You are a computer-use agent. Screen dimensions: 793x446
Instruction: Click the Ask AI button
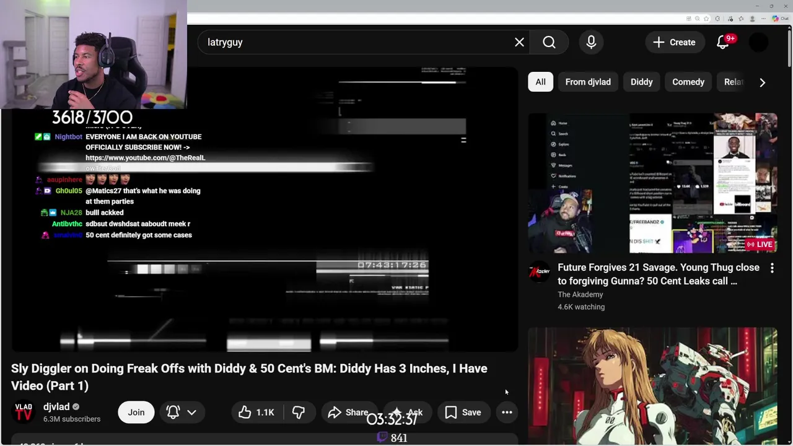tap(408, 412)
